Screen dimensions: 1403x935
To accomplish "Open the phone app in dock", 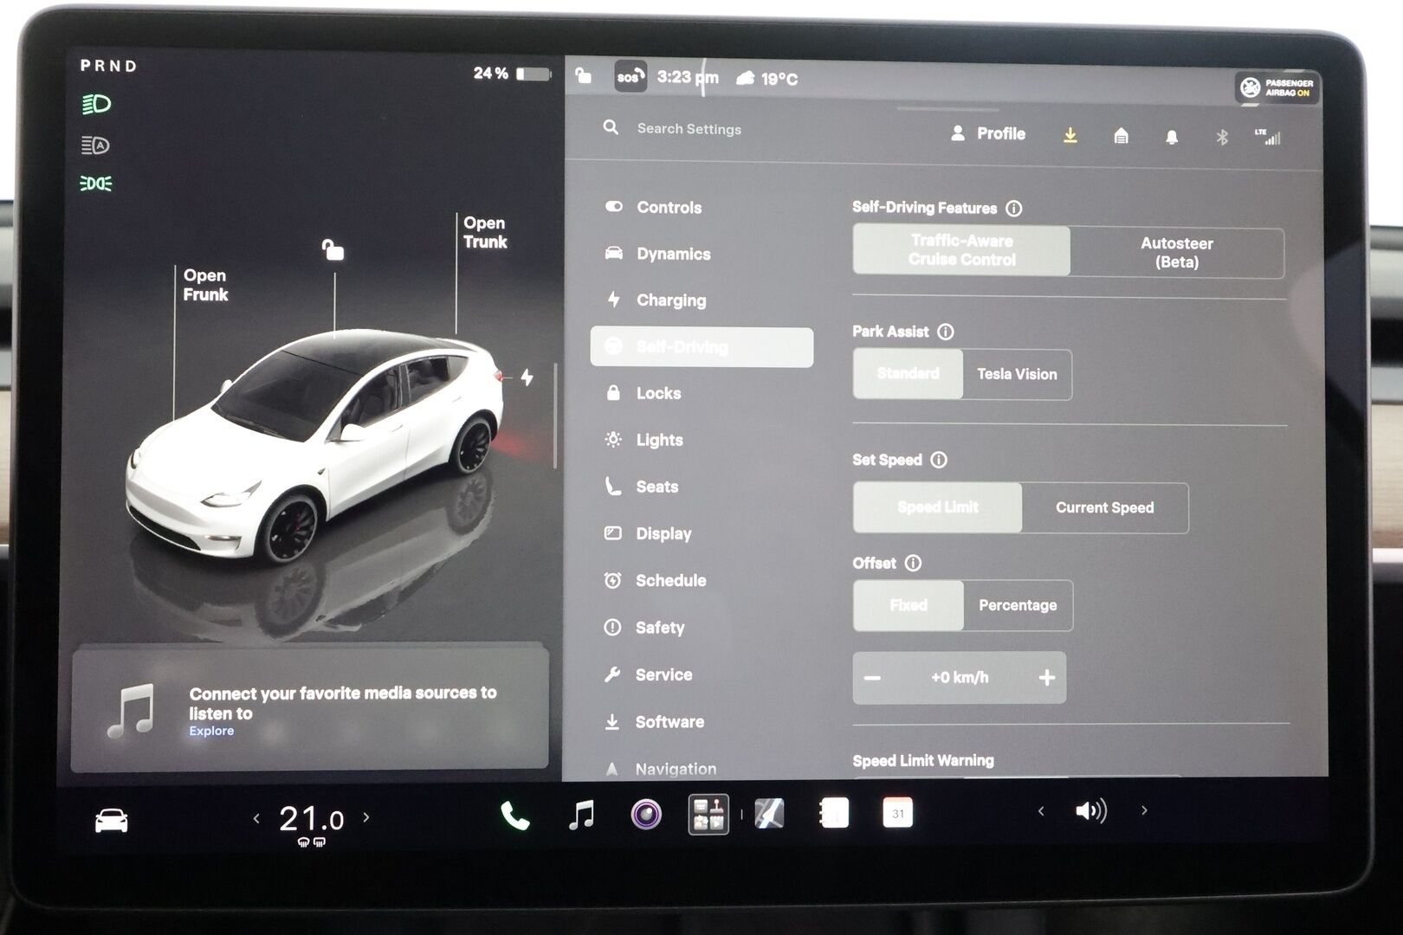I will pyautogui.click(x=514, y=816).
